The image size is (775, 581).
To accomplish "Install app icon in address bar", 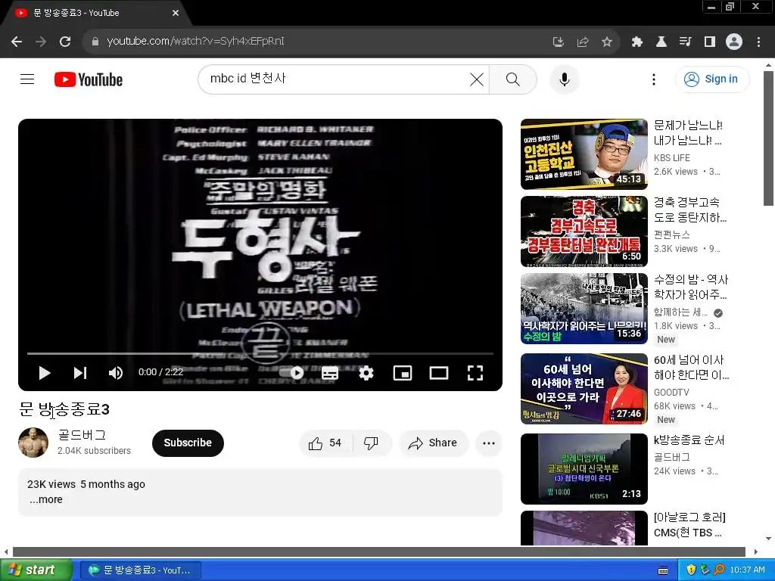I will click(559, 42).
